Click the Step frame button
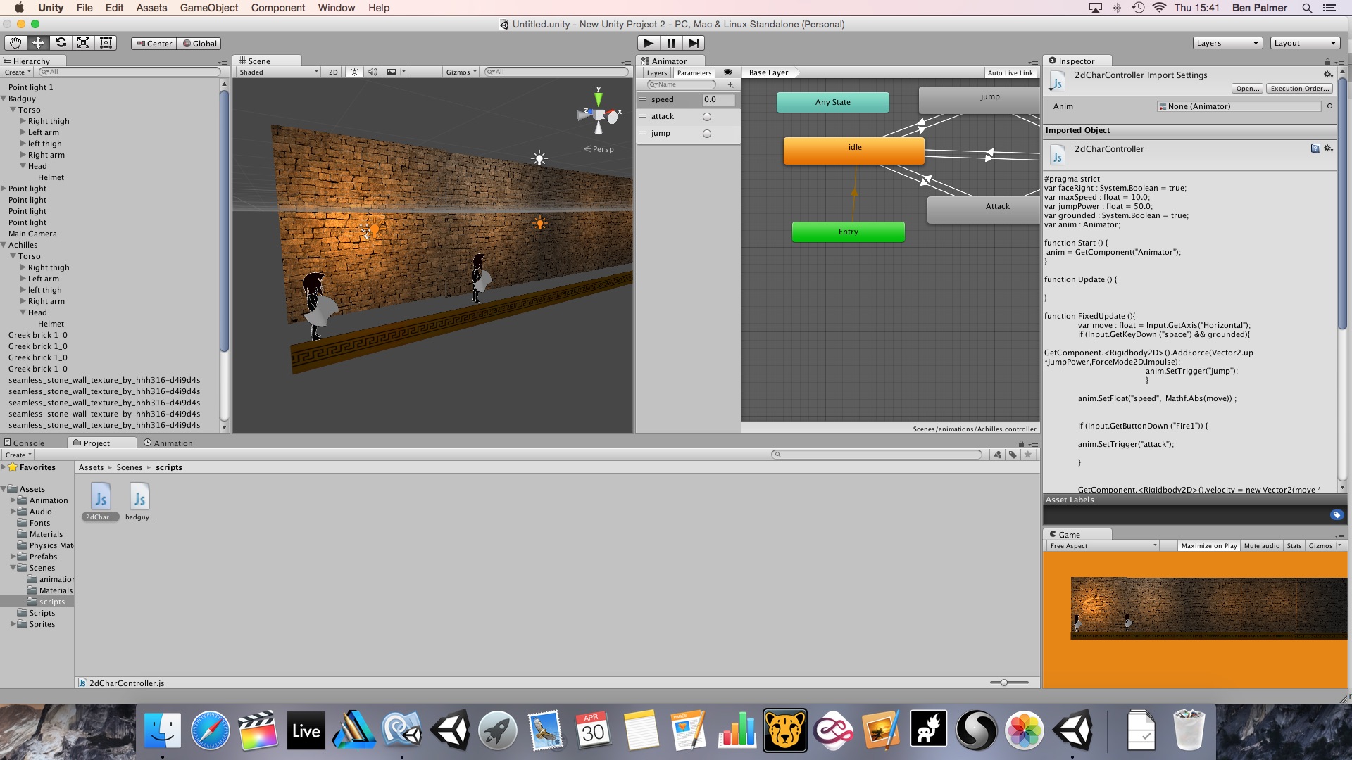This screenshot has height=760, width=1352. pyautogui.click(x=694, y=43)
